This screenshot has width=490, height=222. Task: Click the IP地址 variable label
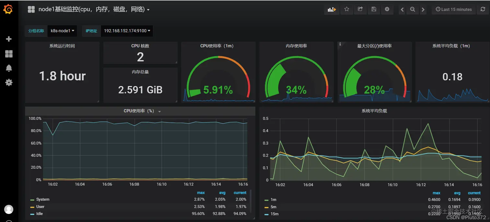pyautogui.click(x=91, y=31)
